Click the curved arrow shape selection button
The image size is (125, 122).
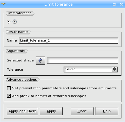[x=40, y=61]
